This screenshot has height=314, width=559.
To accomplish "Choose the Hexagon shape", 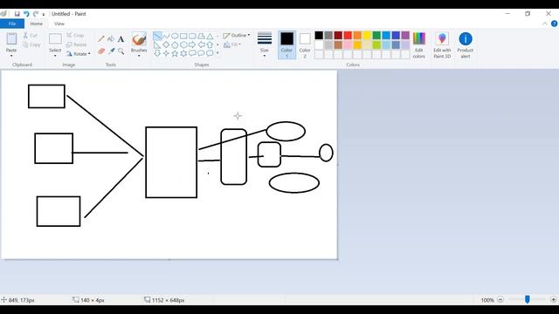I will tap(183, 44).
